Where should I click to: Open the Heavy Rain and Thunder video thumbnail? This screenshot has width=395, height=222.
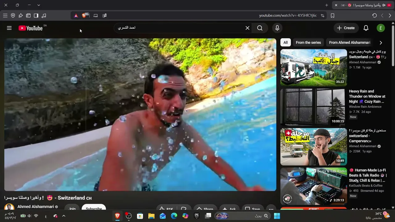tap(314, 107)
